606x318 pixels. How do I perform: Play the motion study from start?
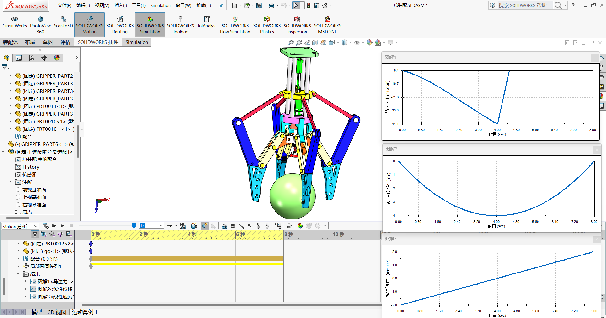click(x=54, y=226)
